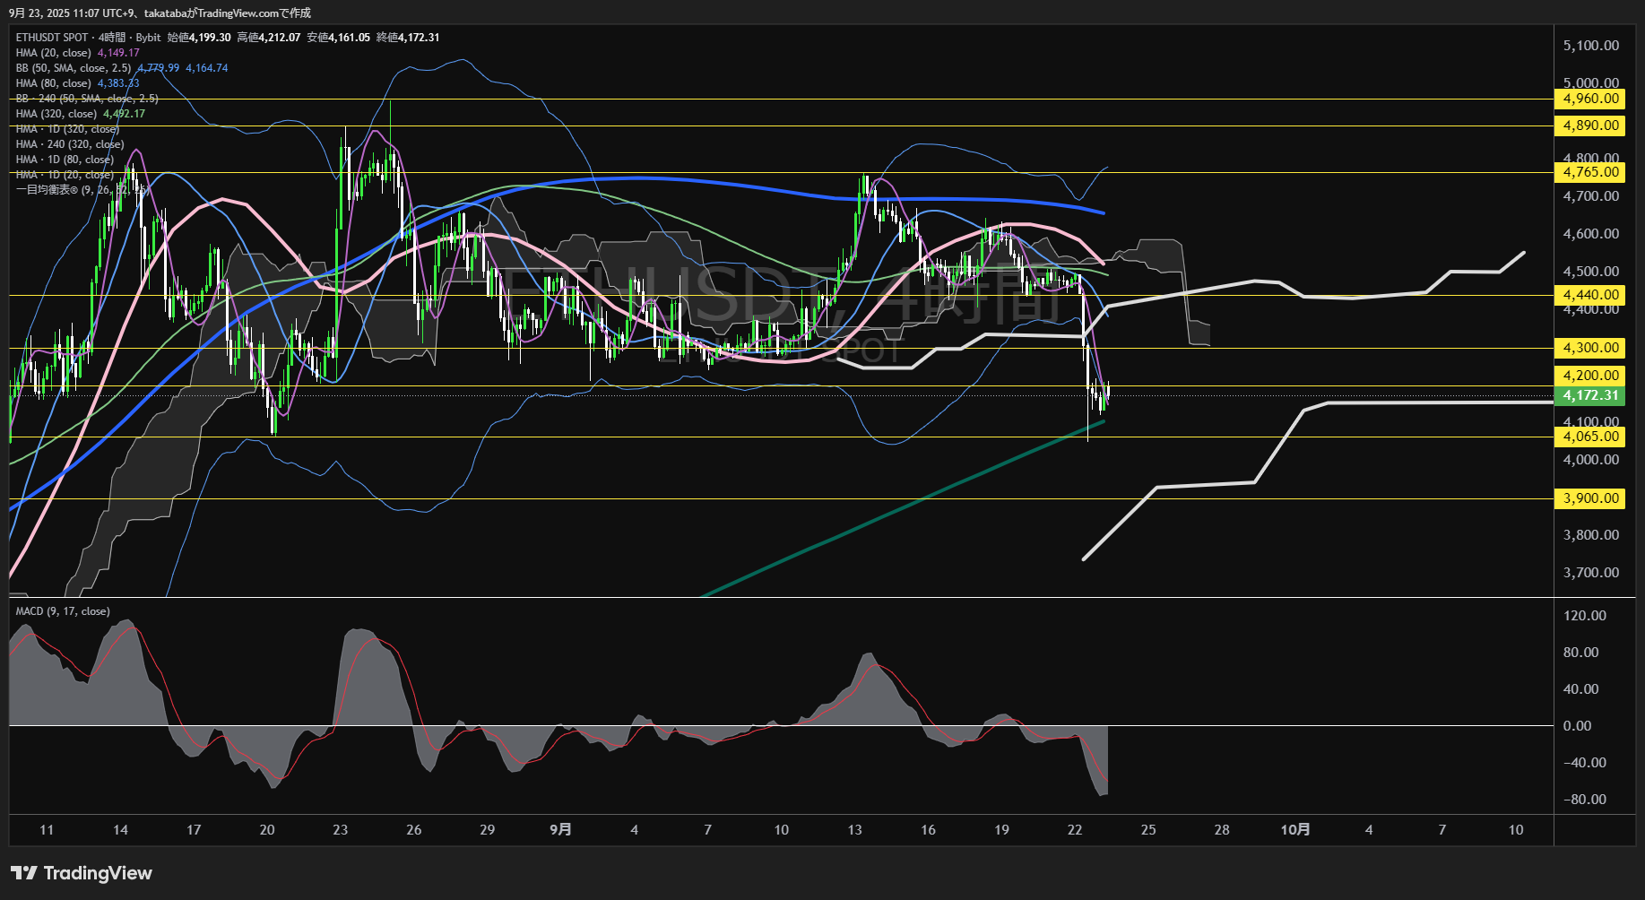Image resolution: width=1645 pixels, height=900 pixels.
Task: Click date 13 on time axis
Action: pos(854,830)
